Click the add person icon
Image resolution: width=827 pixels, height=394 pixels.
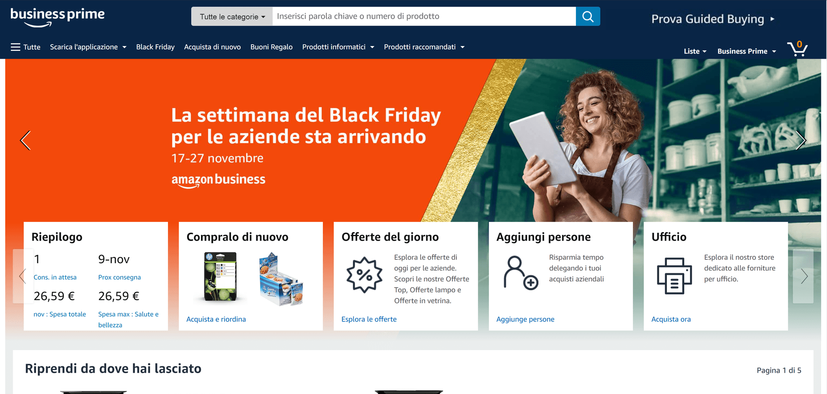(521, 273)
